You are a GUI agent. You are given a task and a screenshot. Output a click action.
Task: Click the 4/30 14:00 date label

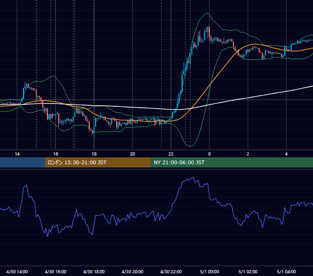tap(17, 271)
